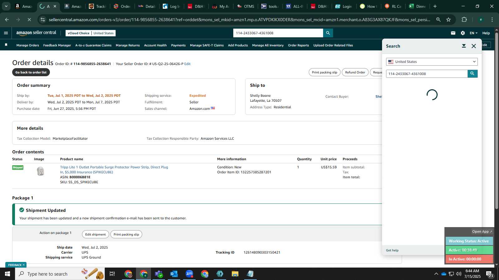
Task: Open Order Reports menu item
Action: [x=298, y=45]
